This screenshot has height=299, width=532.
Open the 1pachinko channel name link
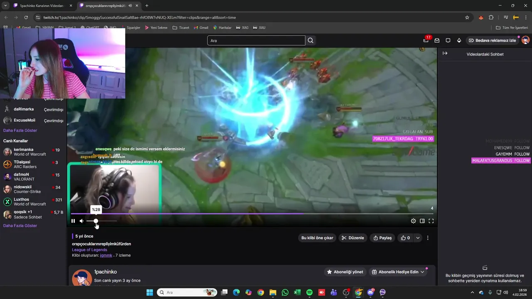(x=106, y=272)
